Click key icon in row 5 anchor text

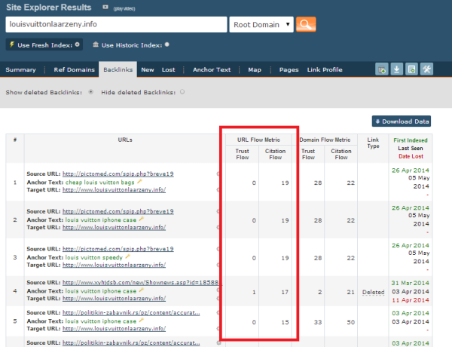tap(142, 321)
